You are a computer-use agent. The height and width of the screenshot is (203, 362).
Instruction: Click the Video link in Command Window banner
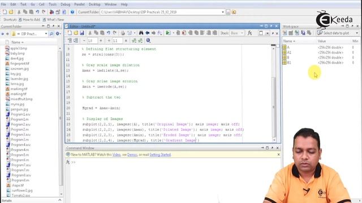tap(117, 155)
